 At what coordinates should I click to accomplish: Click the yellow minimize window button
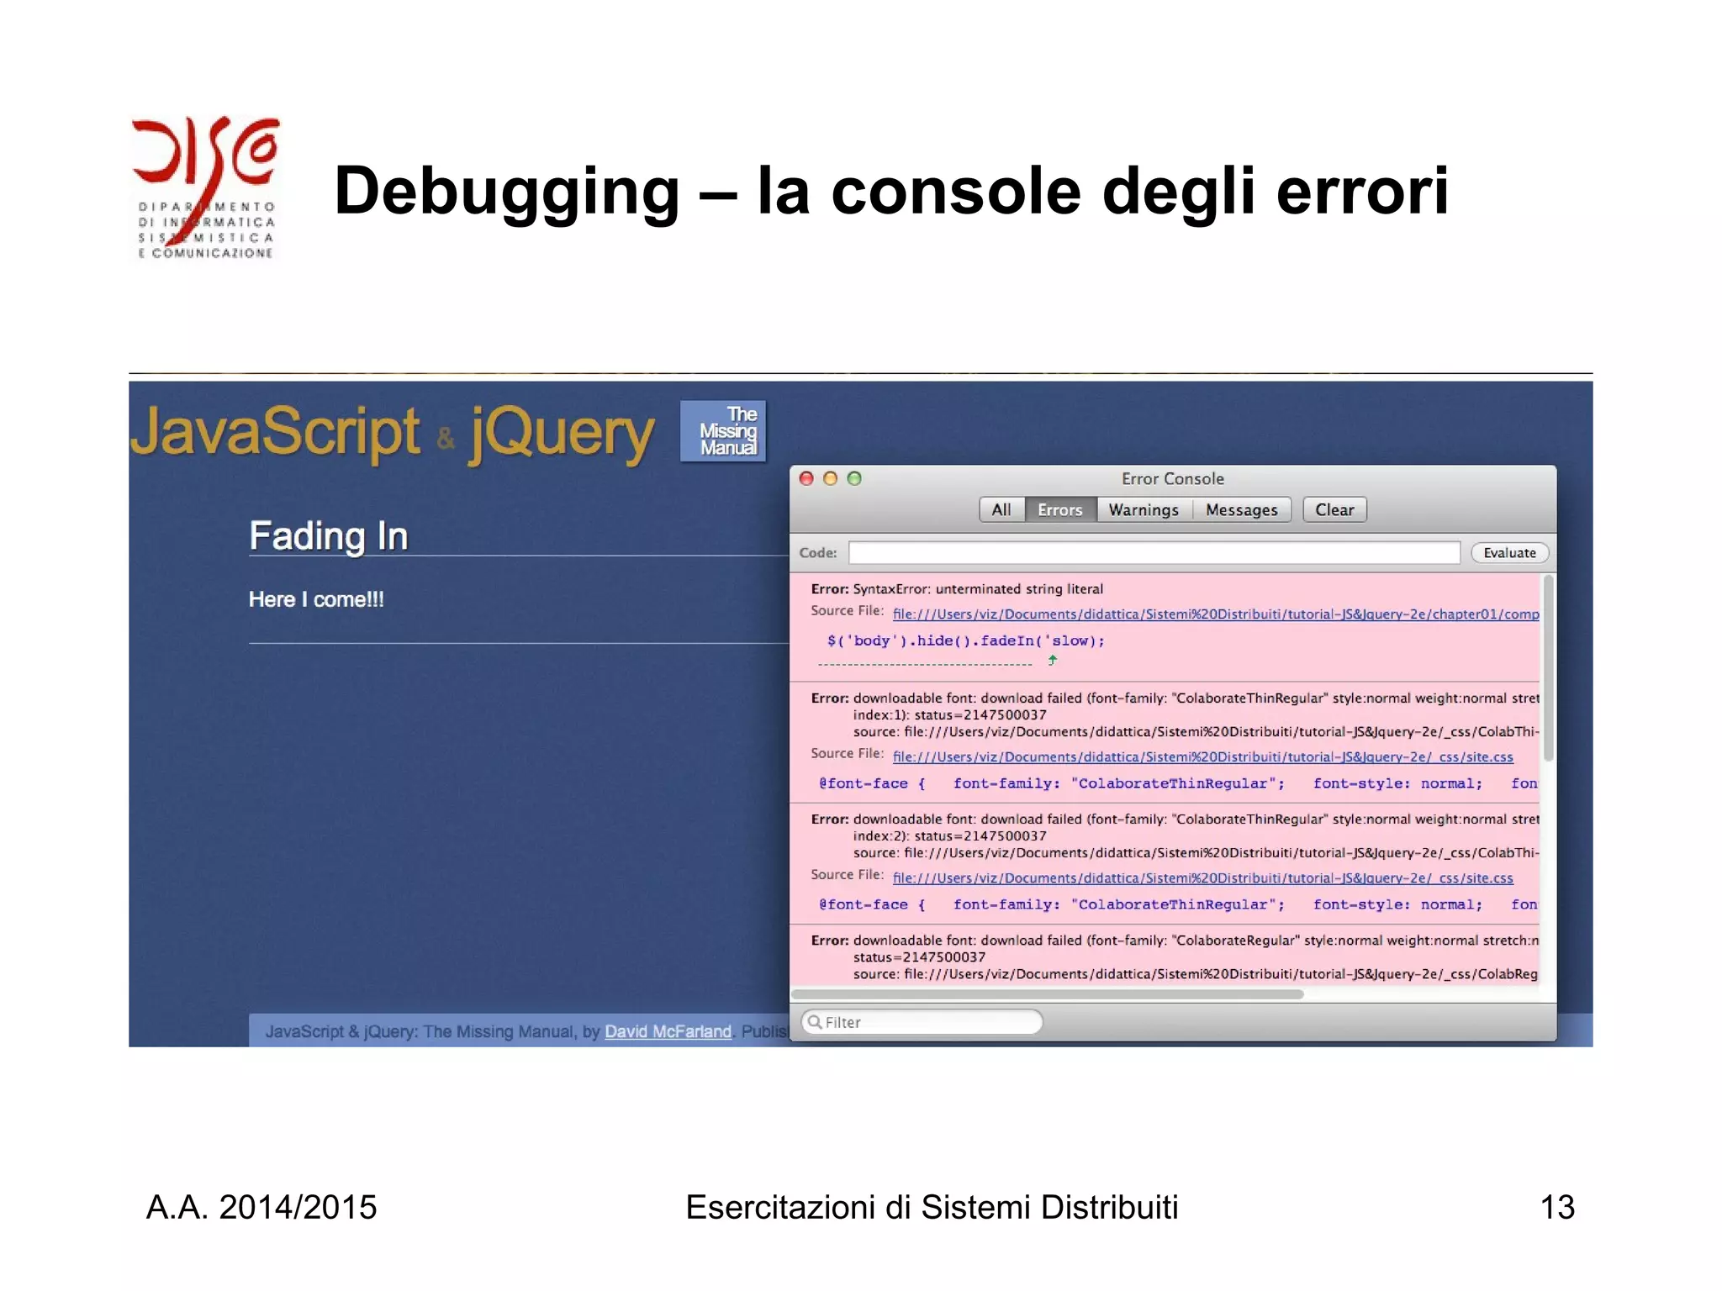(x=830, y=478)
